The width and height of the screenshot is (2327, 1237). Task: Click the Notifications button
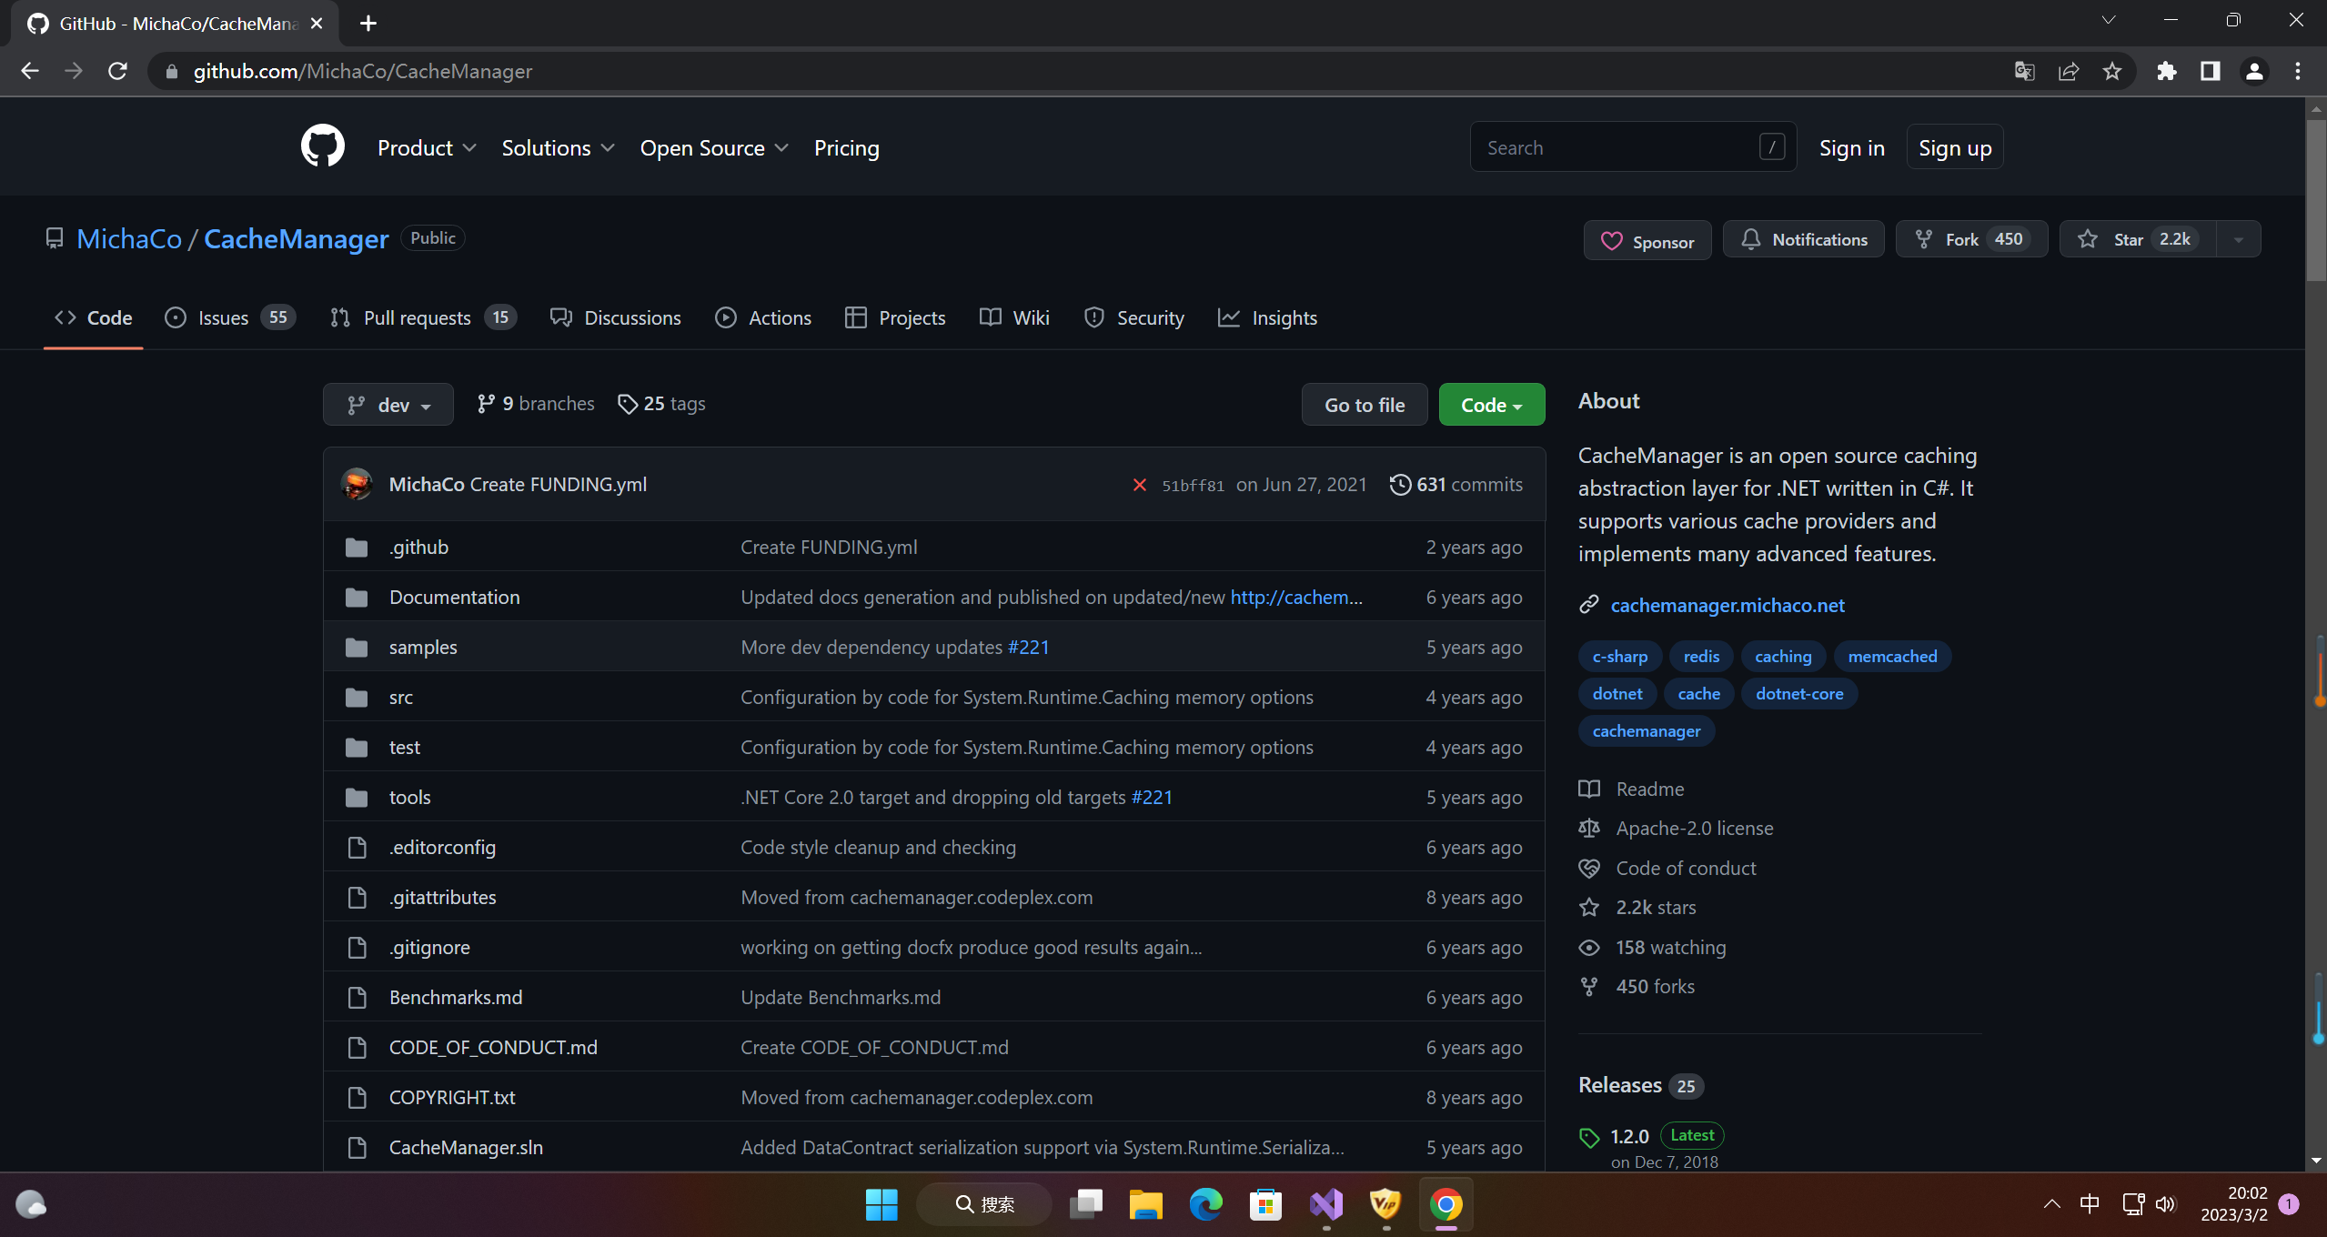pos(1803,239)
